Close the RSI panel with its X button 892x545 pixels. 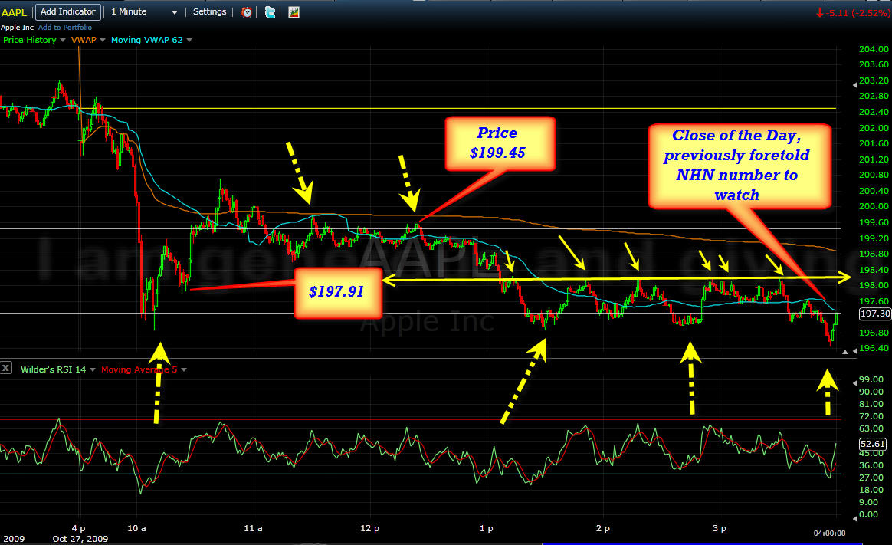pyautogui.click(x=5, y=367)
